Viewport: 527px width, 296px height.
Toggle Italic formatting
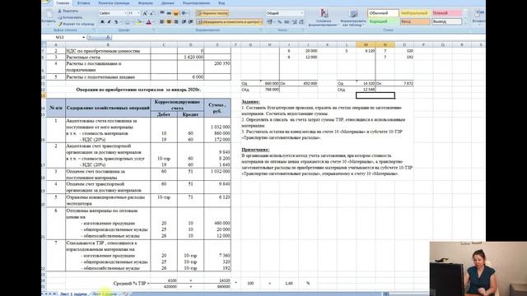109,22
